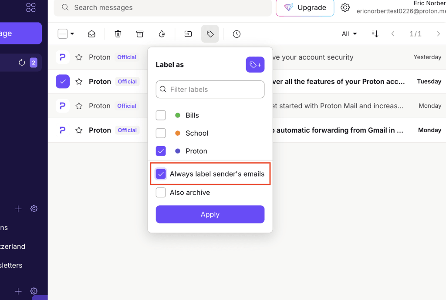Apply the selected labels
Viewport: 446px width, 300px height.
point(210,214)
